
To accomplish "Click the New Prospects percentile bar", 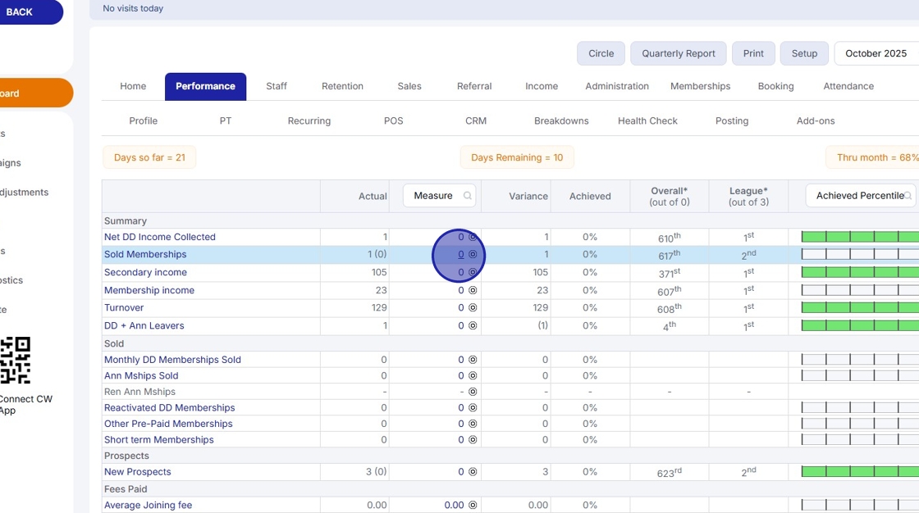I will pyautogui.click(x=860, y=472).
